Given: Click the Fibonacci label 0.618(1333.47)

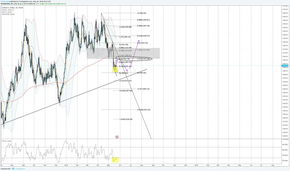Looking at the screenshot, I should 143,36.
